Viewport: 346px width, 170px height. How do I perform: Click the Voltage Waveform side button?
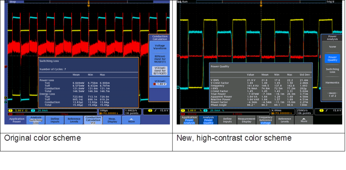tap(160, 47)
